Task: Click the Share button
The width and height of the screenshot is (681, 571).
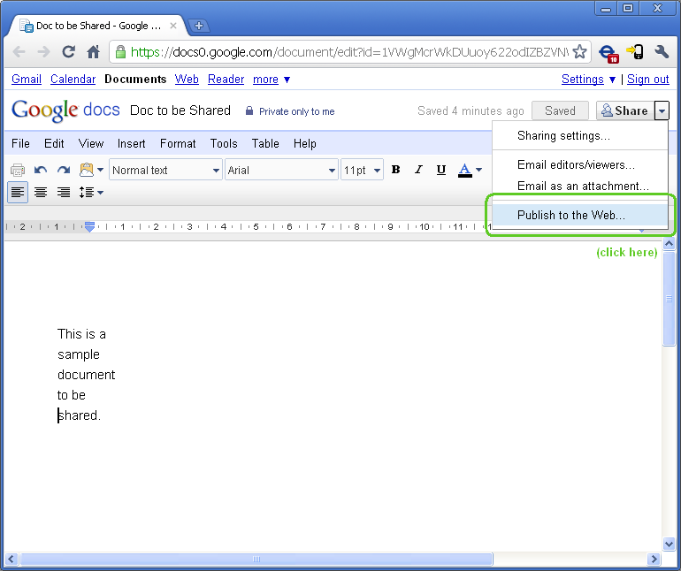Action: coord(624,110)
